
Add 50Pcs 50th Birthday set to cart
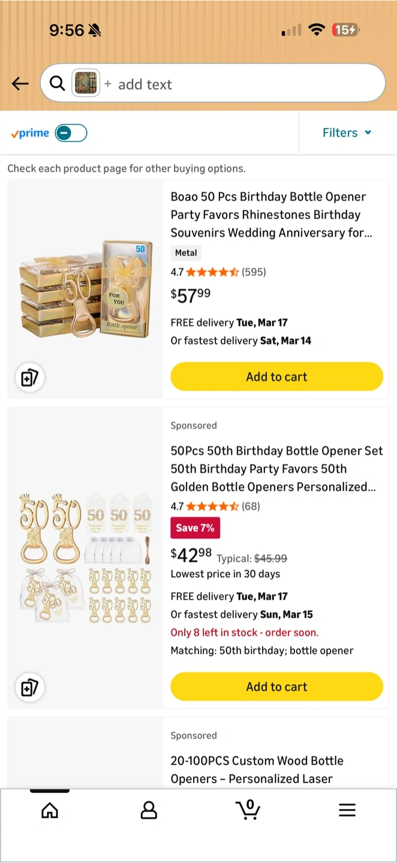[276, 687]
